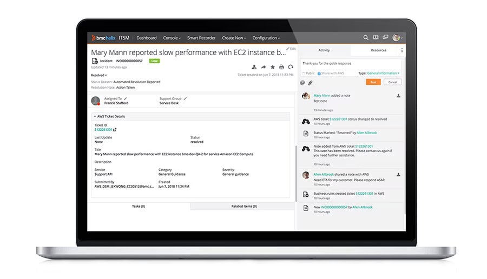Click the incident type icon beside Incident
The image size is (487, 279).
pyautogui.click(x=95, y=61)
